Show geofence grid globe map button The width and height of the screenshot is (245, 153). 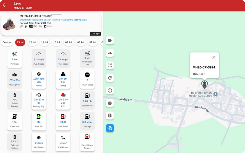click(110, 103)
